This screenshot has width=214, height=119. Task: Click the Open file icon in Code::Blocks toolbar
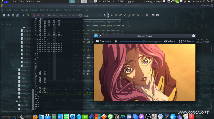click(9, 15)
